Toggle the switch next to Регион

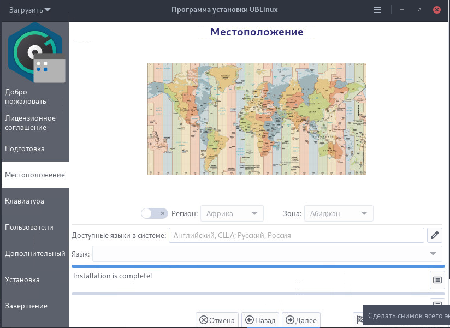tap(154, 213)
